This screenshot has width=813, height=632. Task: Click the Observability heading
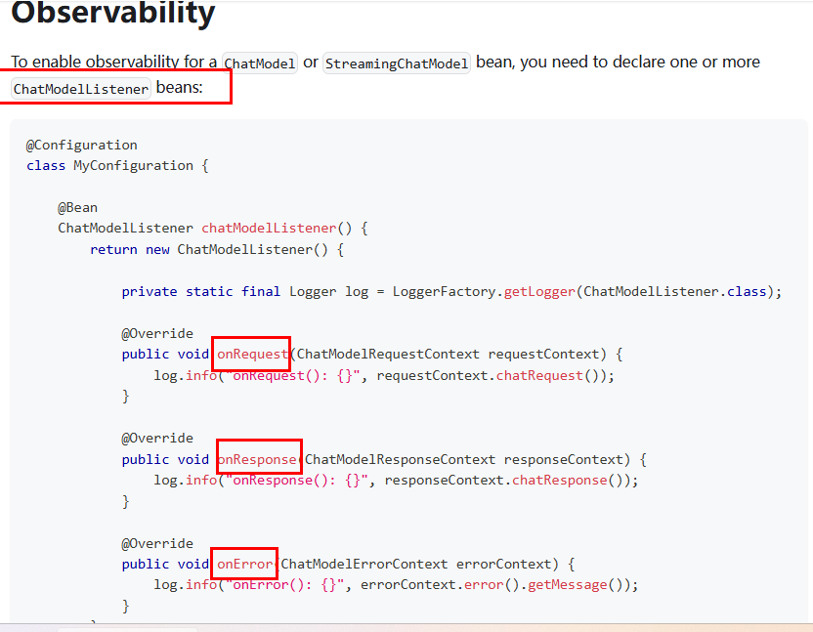coord(112,14)
